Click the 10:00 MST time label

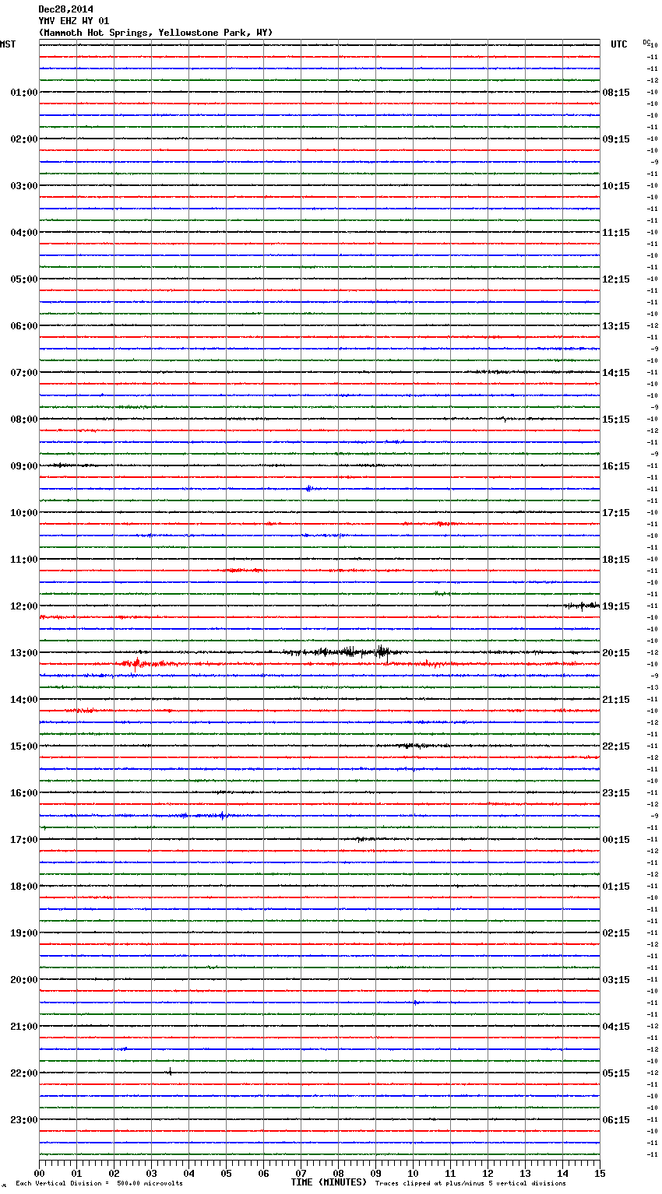tap(24, 513)
